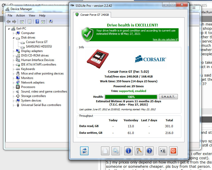Expand the Network adapters node
The width and height of the screenshot is (212, 170).
[13, 83]
